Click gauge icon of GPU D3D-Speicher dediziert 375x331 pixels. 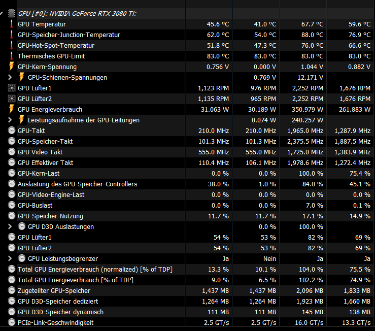(12, 301)
